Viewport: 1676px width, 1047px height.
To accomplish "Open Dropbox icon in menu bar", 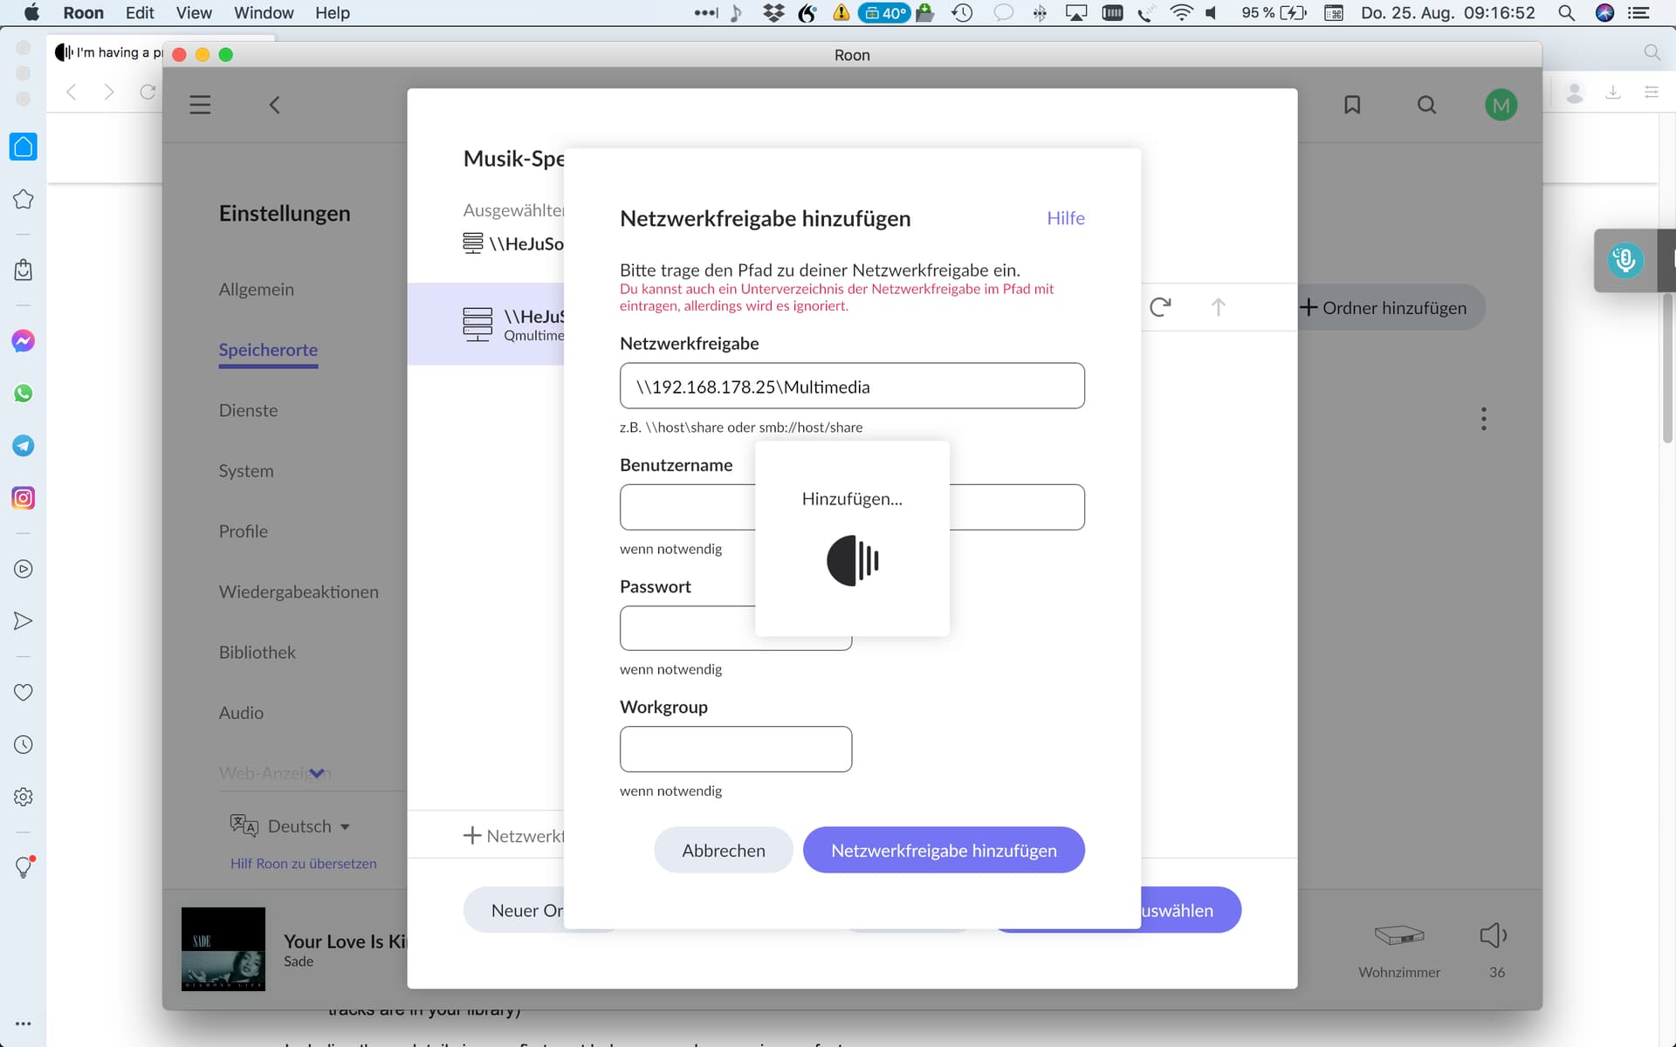I will pos(773,13).
